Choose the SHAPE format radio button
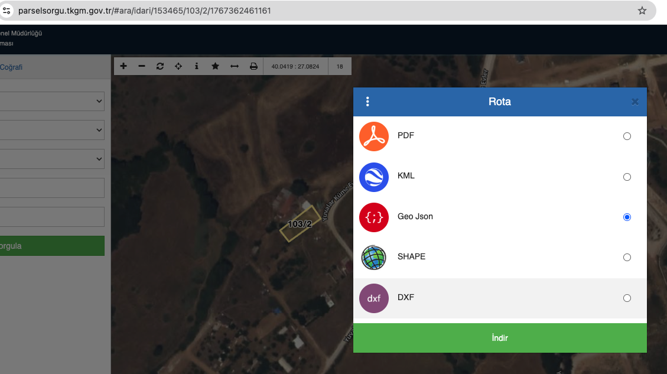This screenshot has width=667, height=374. tap(627, 258)
